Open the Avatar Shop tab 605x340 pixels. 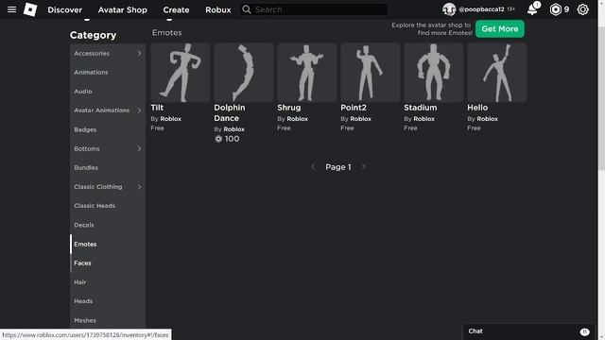pos(122,9)
